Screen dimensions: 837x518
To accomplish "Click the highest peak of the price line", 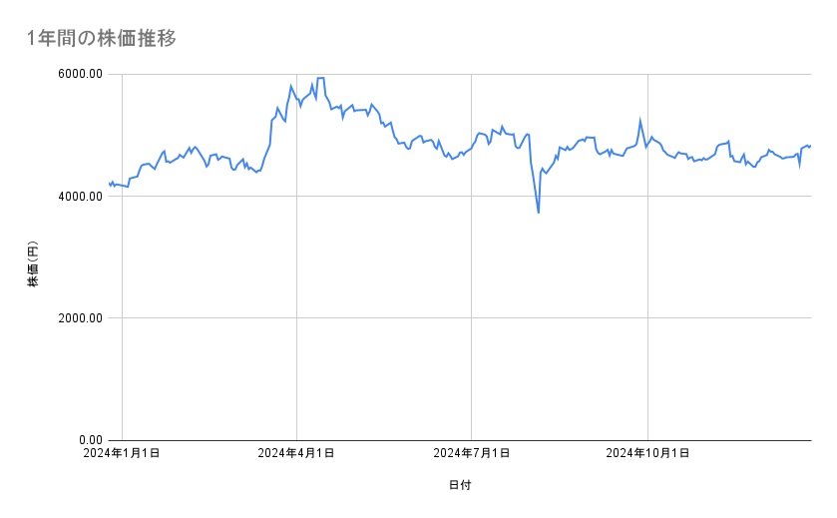I will pyautogui.click(x=321, y=78).
